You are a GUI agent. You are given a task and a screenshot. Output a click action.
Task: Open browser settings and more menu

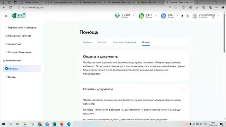click(216, 7)
